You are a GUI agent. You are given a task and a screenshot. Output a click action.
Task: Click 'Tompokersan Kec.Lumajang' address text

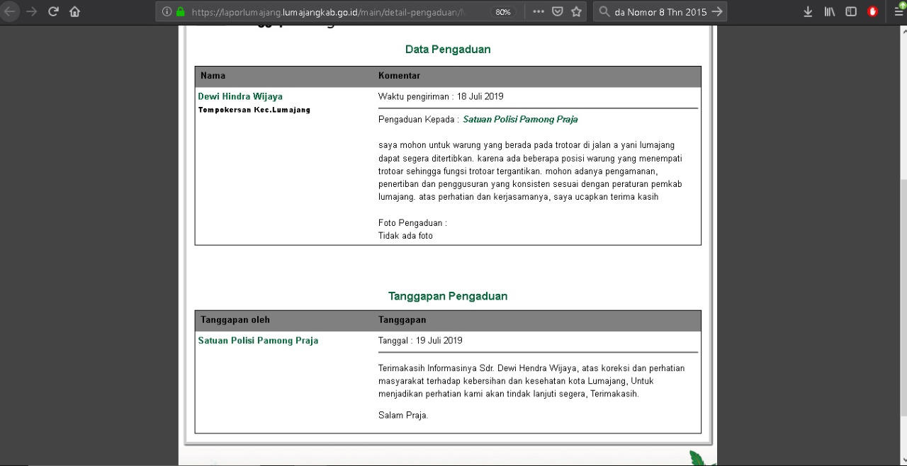coord(254,110)
